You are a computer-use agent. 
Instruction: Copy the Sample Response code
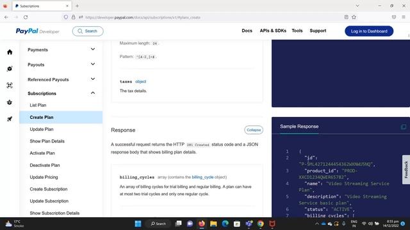[x=403, y=127]
